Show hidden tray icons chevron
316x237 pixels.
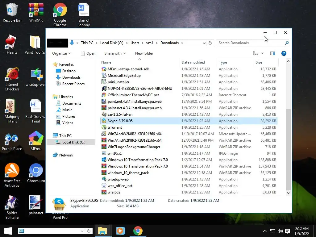[x=265, y=231]
